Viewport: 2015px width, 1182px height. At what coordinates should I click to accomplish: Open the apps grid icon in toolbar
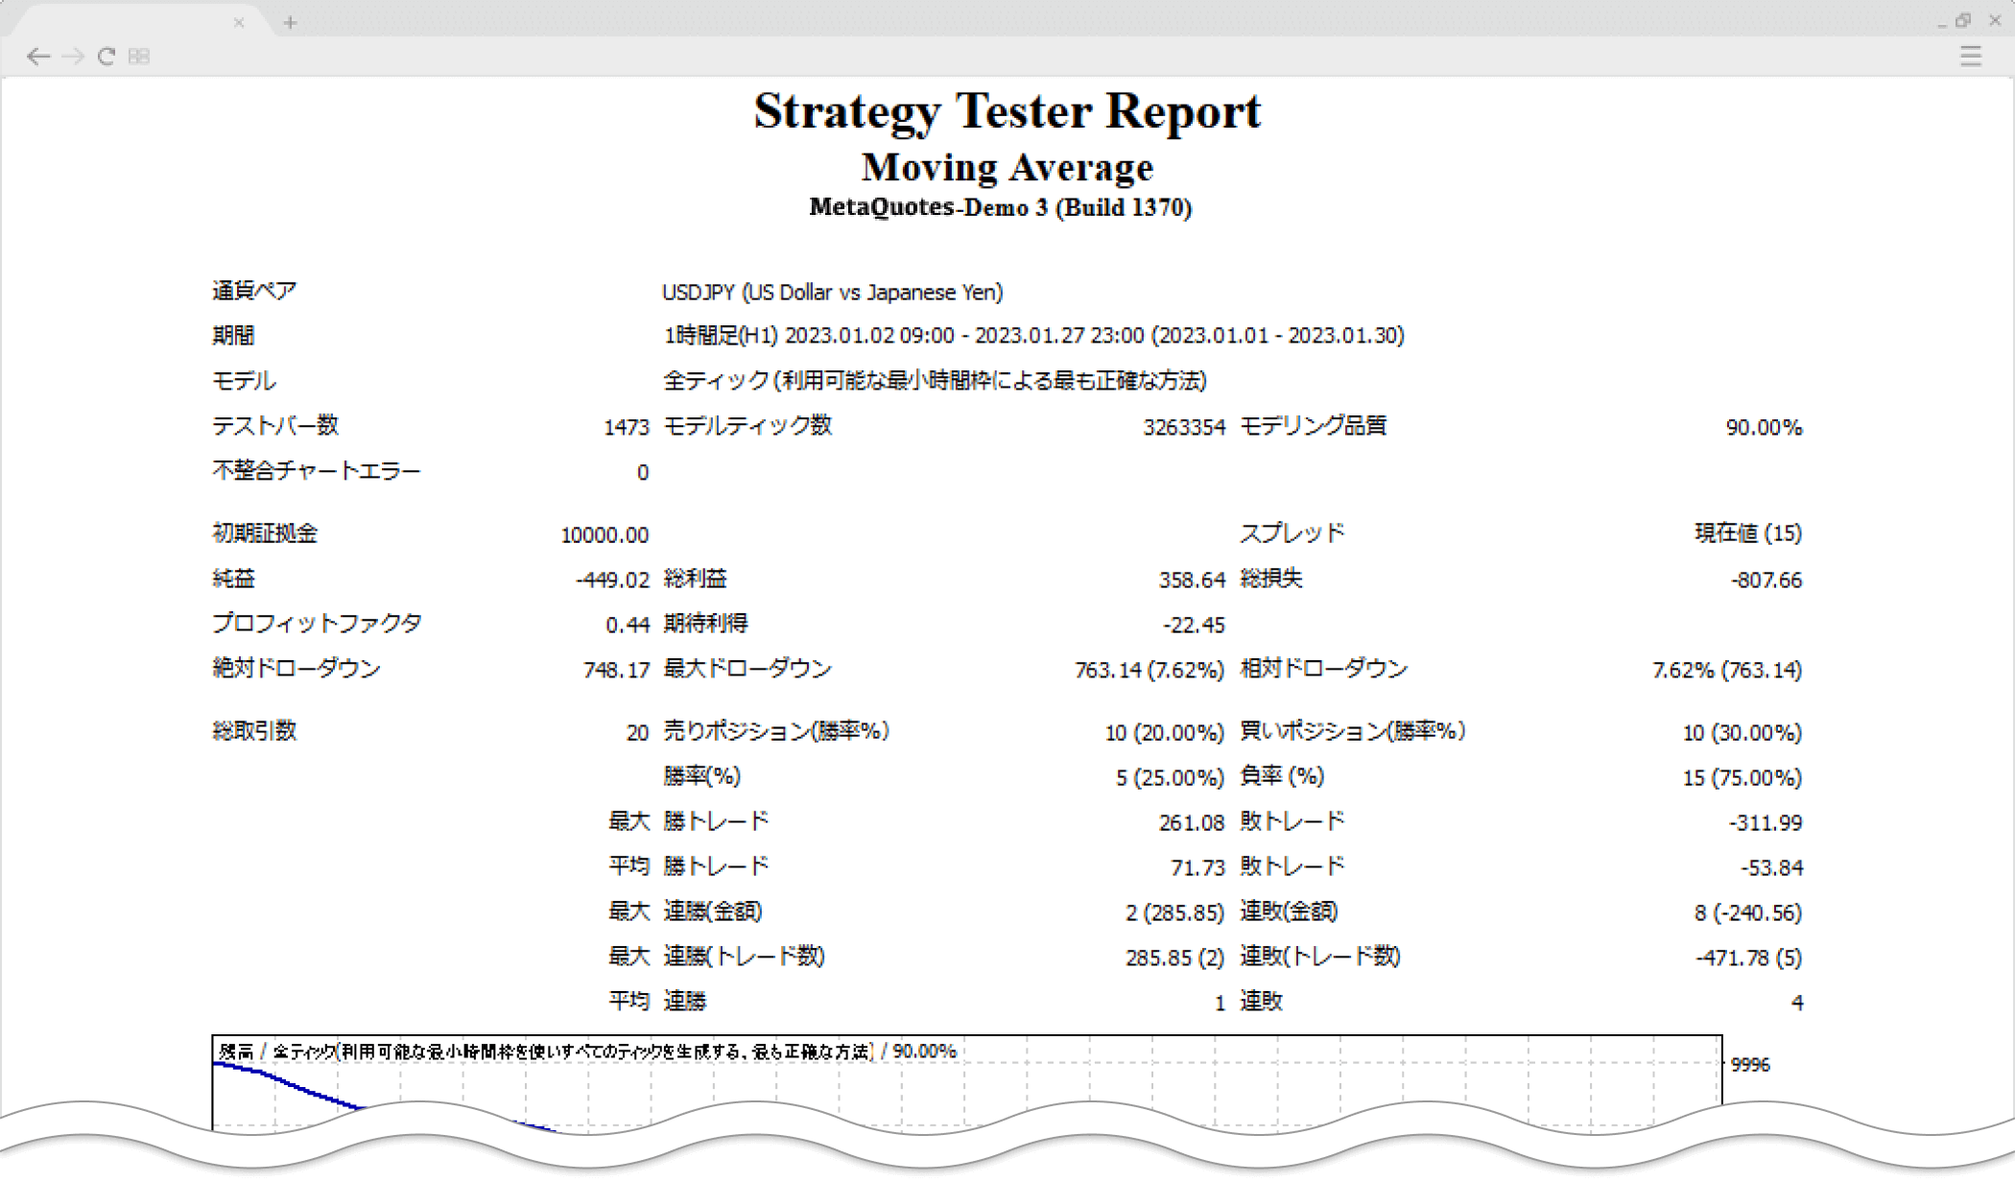click(x=139, y=57)
